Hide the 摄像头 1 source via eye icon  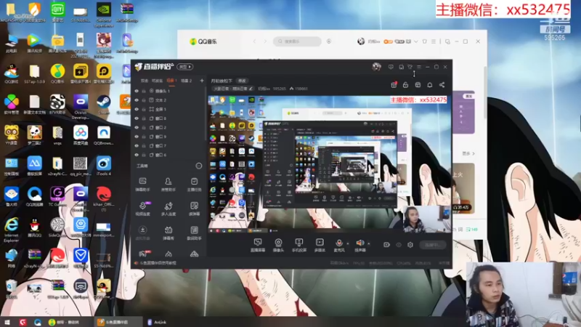tap(137, 91)
